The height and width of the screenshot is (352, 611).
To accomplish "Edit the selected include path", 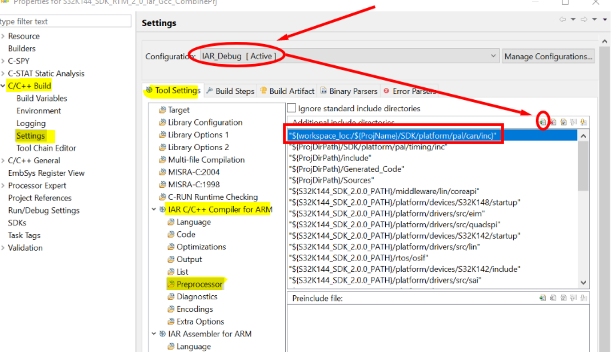I will (564, 121).
